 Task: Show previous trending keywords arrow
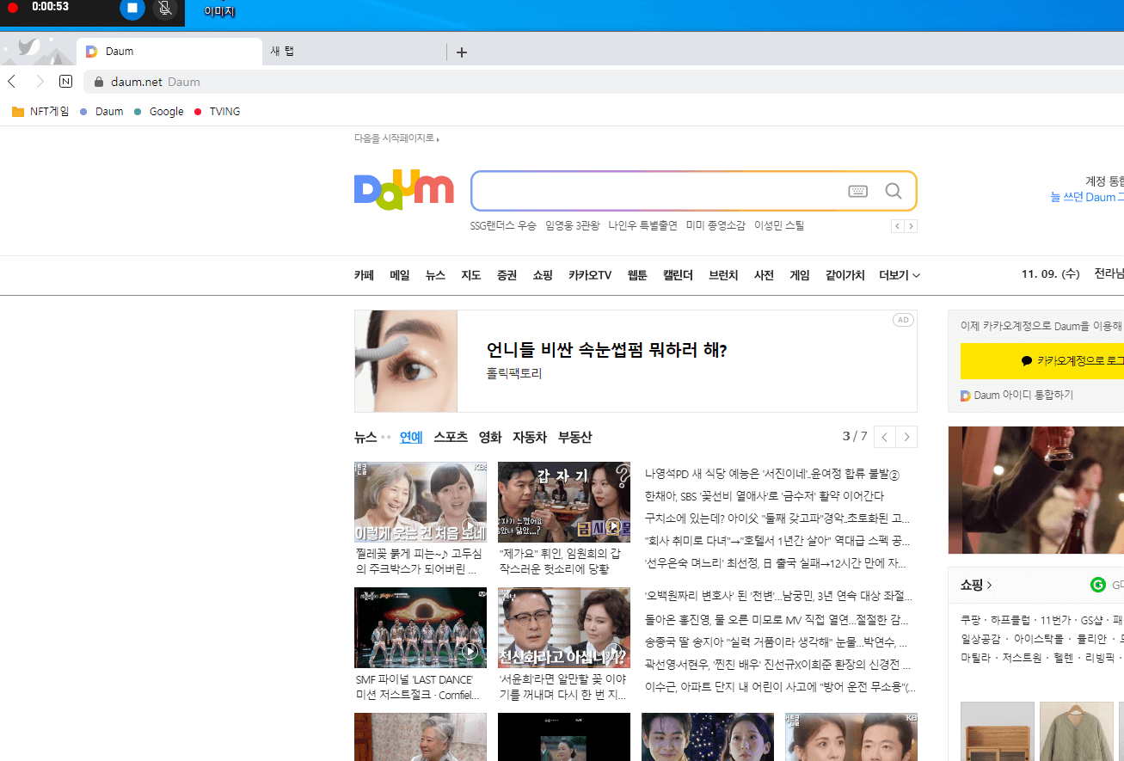click(x=897, y=226)
